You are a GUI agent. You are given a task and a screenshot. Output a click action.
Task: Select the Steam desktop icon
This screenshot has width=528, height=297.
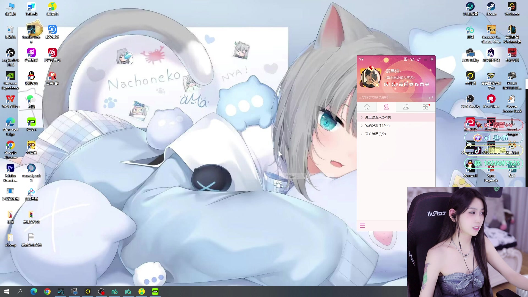[491, 9]
